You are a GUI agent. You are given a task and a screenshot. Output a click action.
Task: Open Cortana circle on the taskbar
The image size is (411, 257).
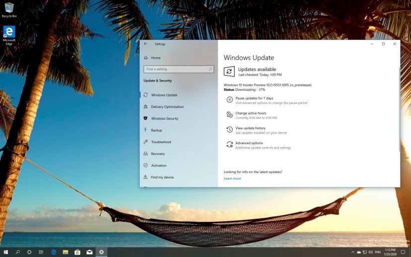coord(29,252)
